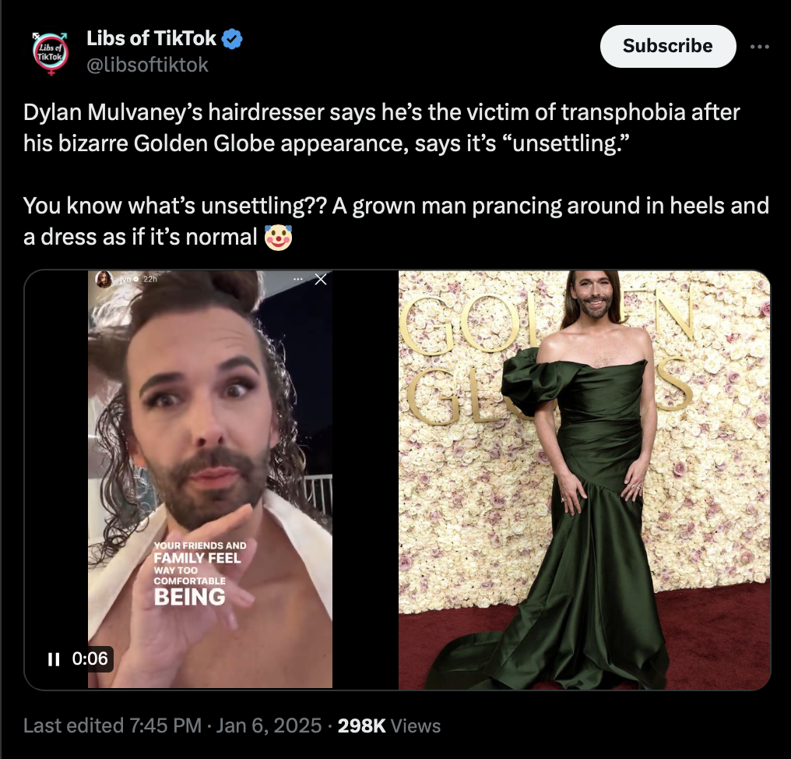Pause the video with the pause icon
Viewport: 791px width, 759px height.
tap(54, 659)
